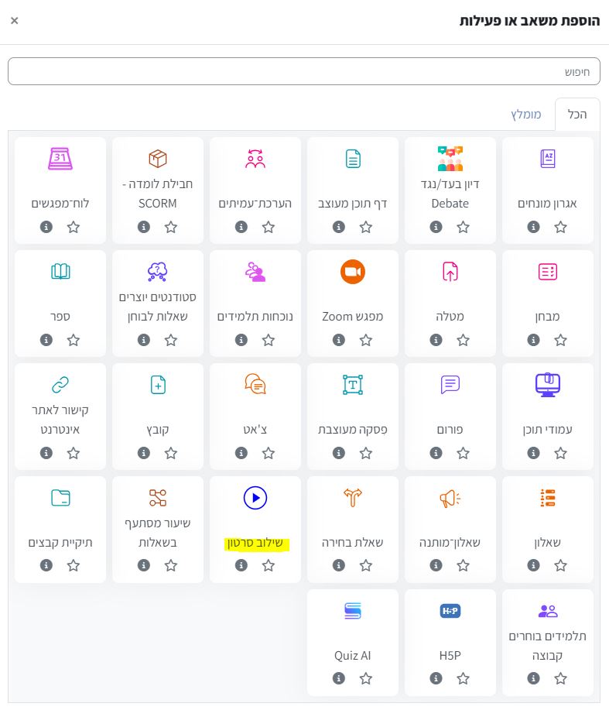The height and width of the screenshot is (710, 609).
Task: Show info for the מטלה activity
Action: click(436, 340)
